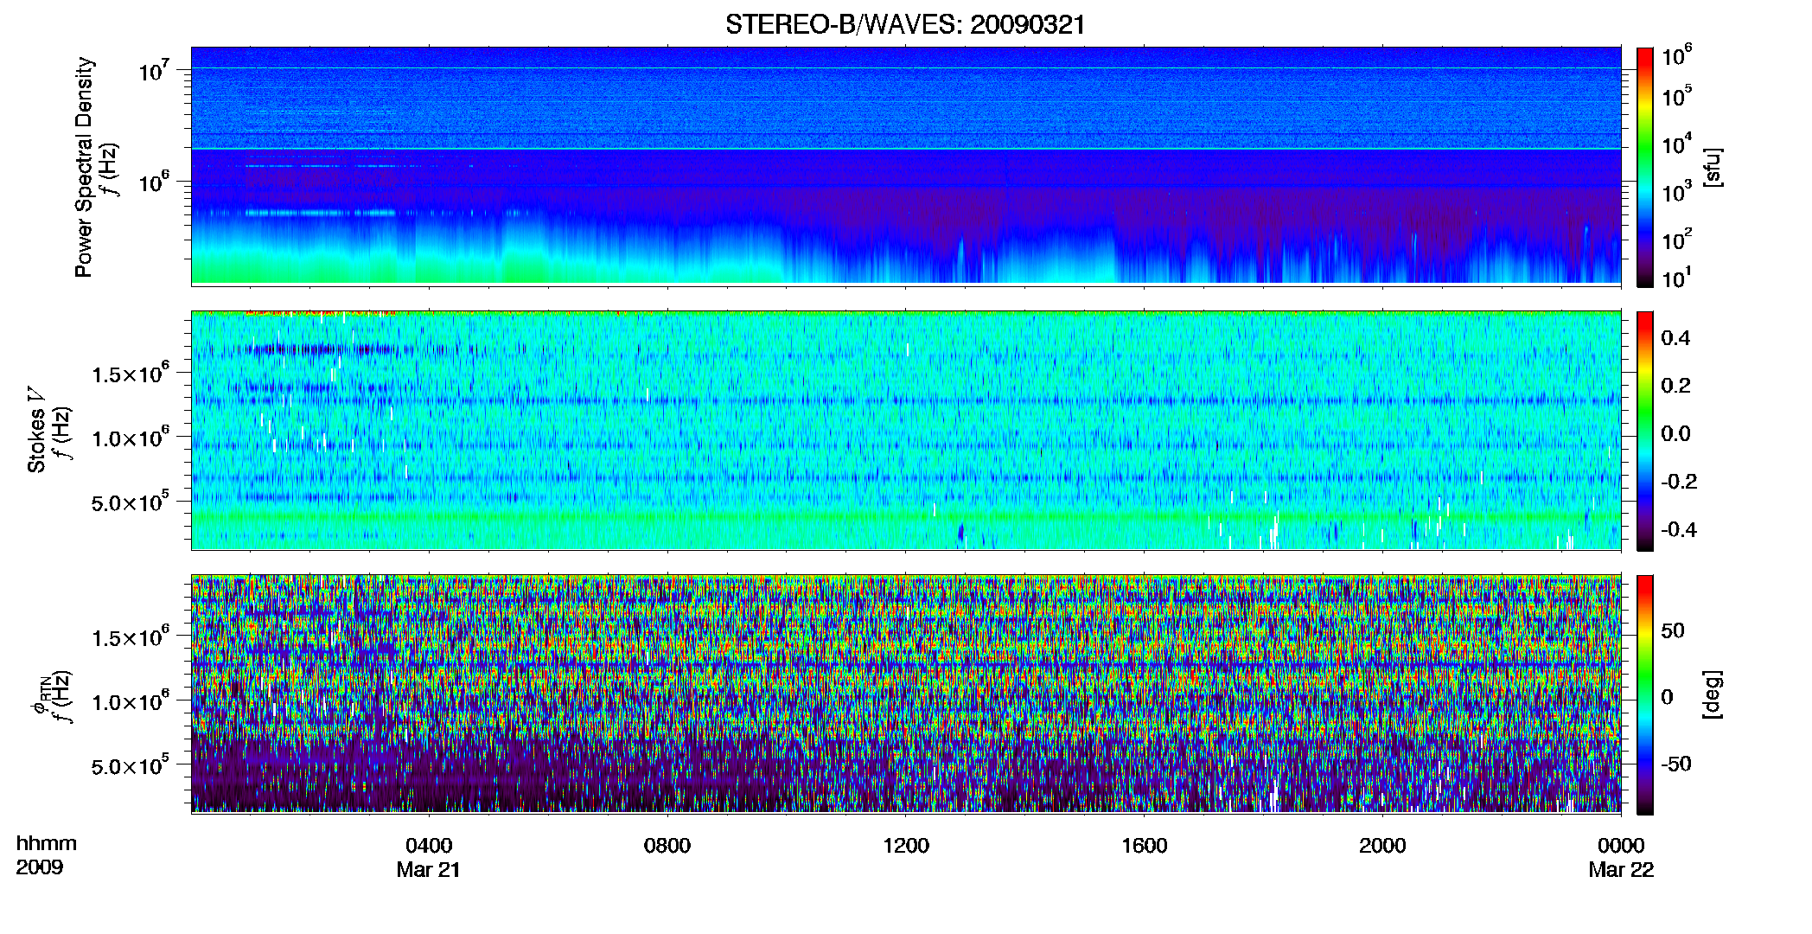Click the 1600 time axis label
This screenshot has height=934, width=1812.
(x=1145, y=846)
